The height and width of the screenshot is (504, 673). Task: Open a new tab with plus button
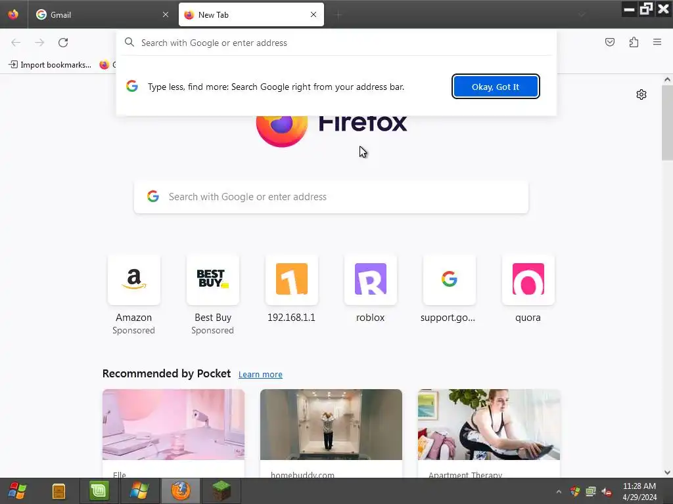tap(338, 15)
